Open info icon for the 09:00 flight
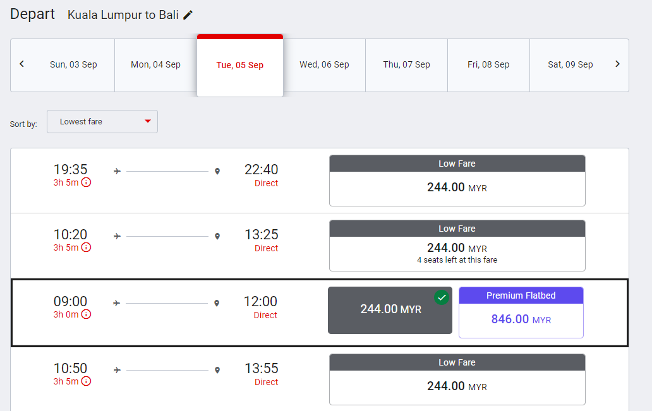Screen dimensions: 652x411 (x=86, y=314)
